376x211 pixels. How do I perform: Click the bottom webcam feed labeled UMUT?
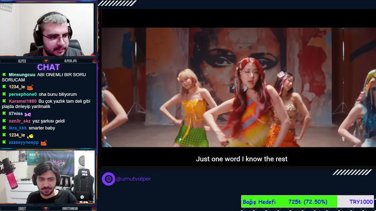pyautogui.click(x=47, y=177)
